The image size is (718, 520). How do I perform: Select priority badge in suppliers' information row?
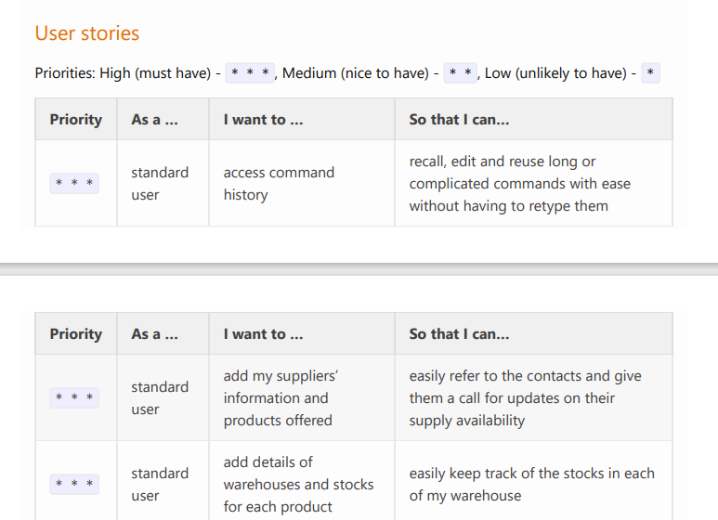(x=74, y=397)
